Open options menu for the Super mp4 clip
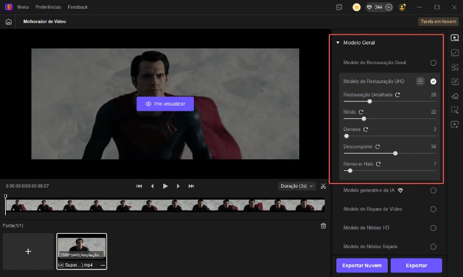Screen dimensions: 463x277 [x=102, y=265]
